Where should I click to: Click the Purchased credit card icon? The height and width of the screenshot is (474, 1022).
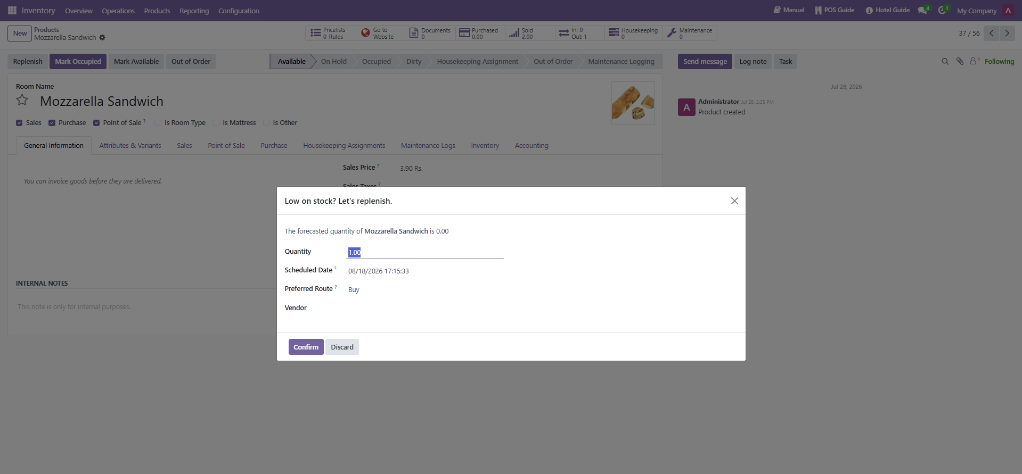(464, 33)
